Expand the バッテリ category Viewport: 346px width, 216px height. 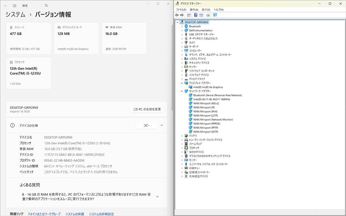coord(182,136)
